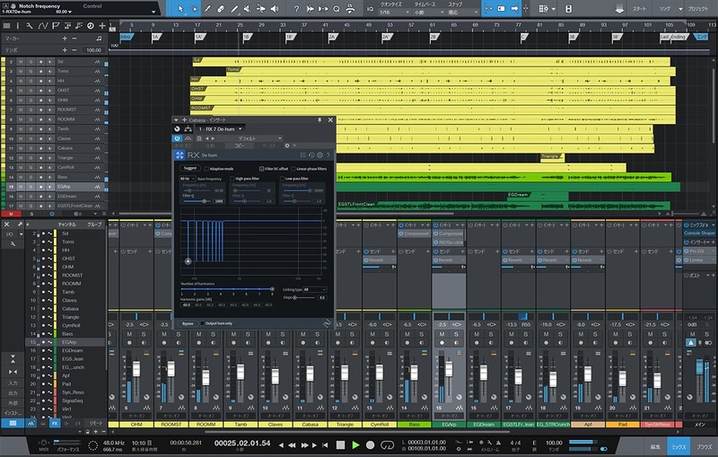The image size is (718, 457).
Task: Toggle the plugin power button in insert window
Action: click(177, 138)
